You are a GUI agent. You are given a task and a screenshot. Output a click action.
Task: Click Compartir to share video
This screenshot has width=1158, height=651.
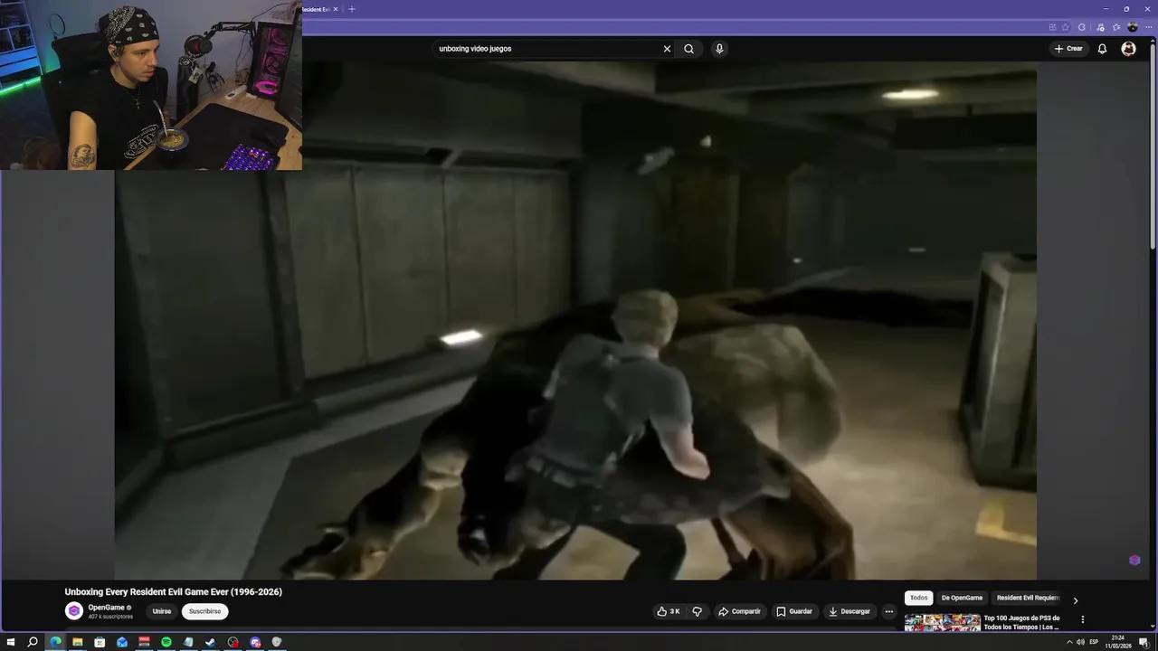739,611
